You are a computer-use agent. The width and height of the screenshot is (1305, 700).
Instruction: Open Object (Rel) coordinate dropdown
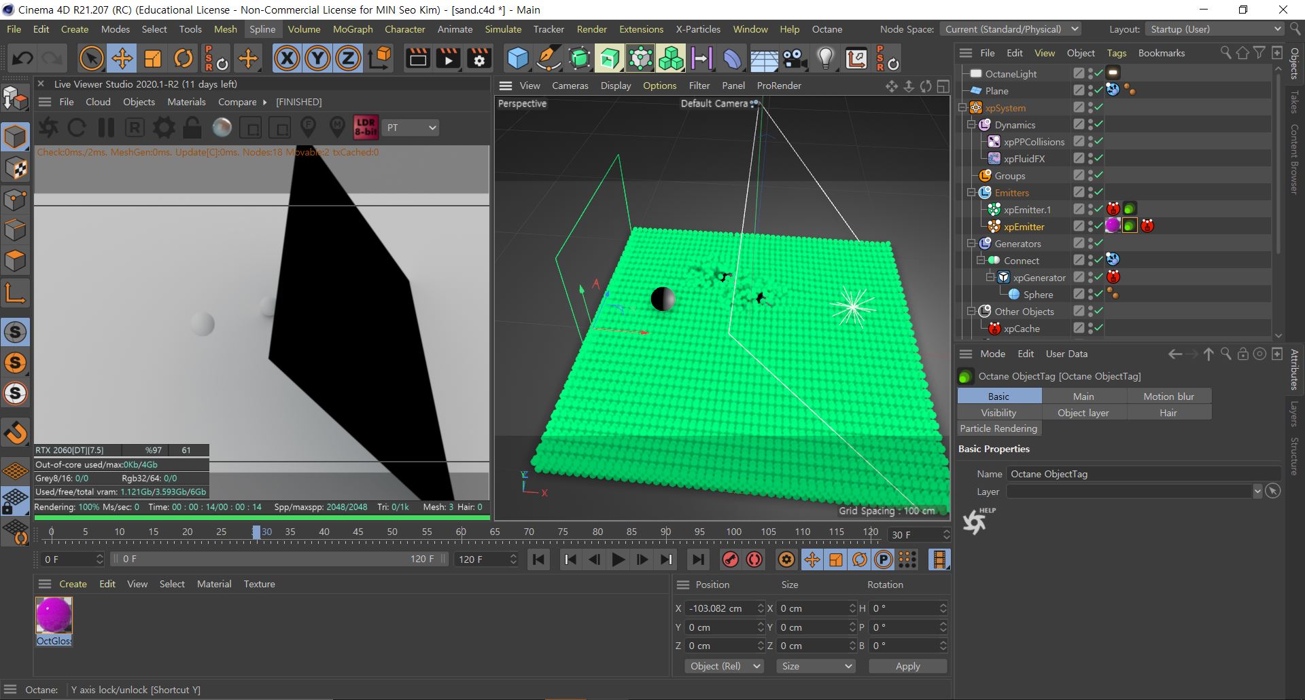725,666
